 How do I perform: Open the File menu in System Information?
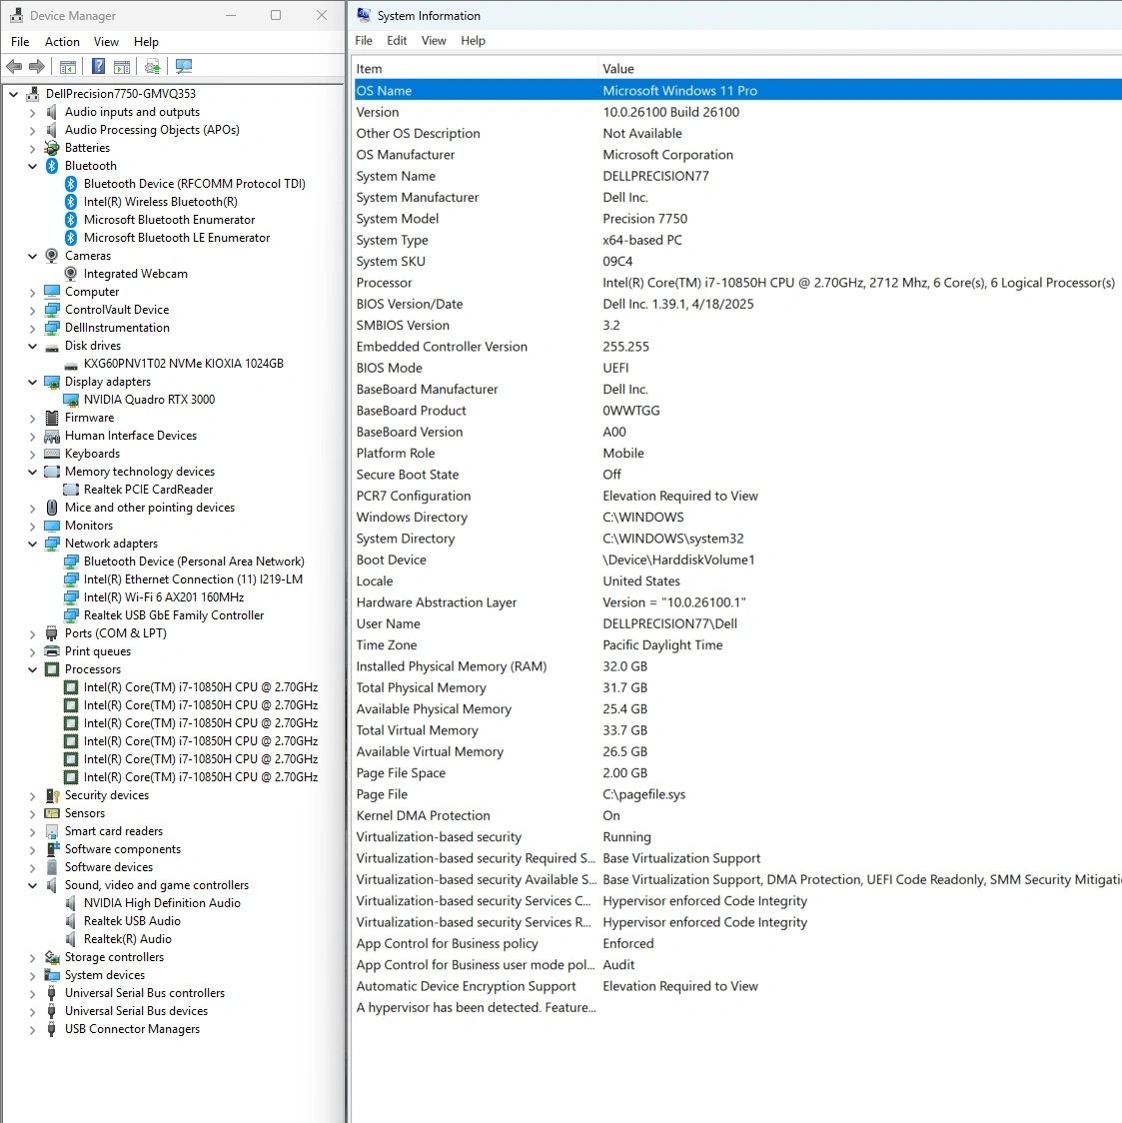[364, 41]
